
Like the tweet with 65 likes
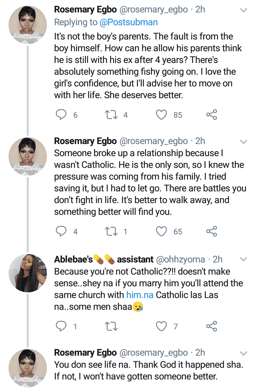coord(162,232)
